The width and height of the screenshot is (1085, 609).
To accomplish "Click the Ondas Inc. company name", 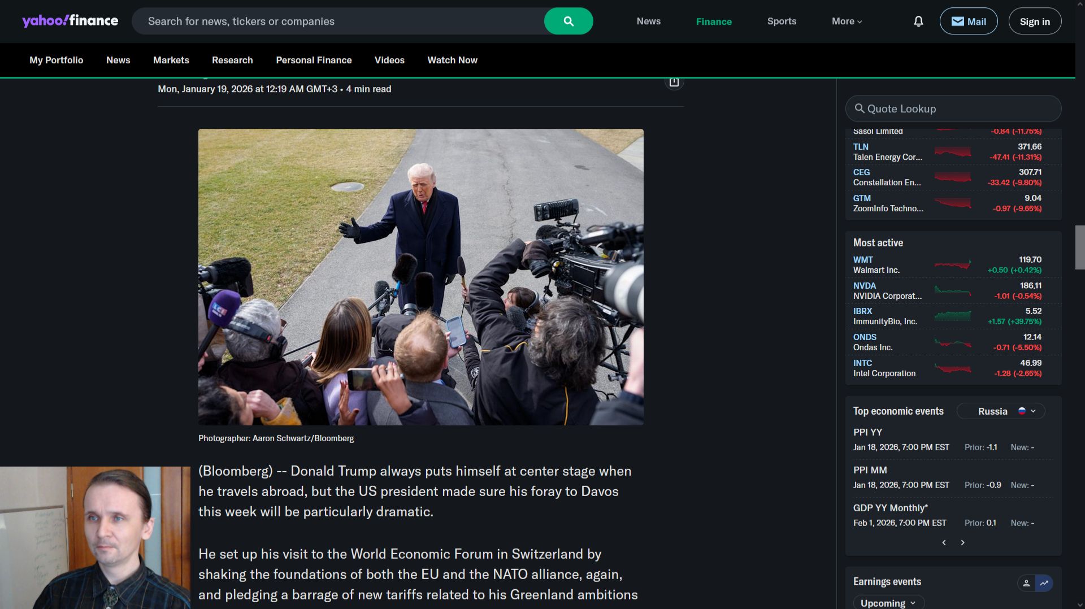I will click(873, 347).
